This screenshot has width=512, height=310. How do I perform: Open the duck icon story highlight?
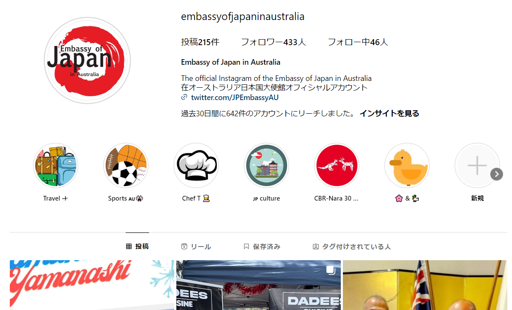[407, 166]
